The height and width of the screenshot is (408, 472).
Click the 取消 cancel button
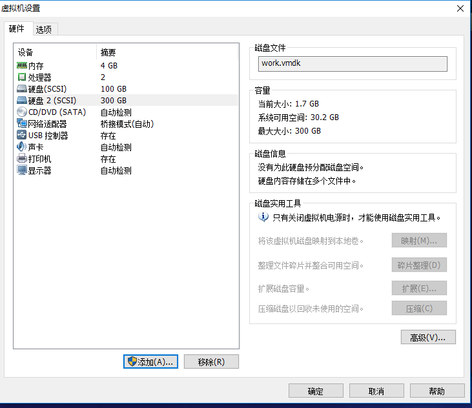tap(376, 391)
